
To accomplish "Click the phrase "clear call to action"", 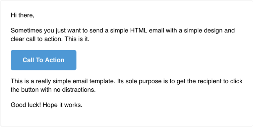I will pos(37,39).
